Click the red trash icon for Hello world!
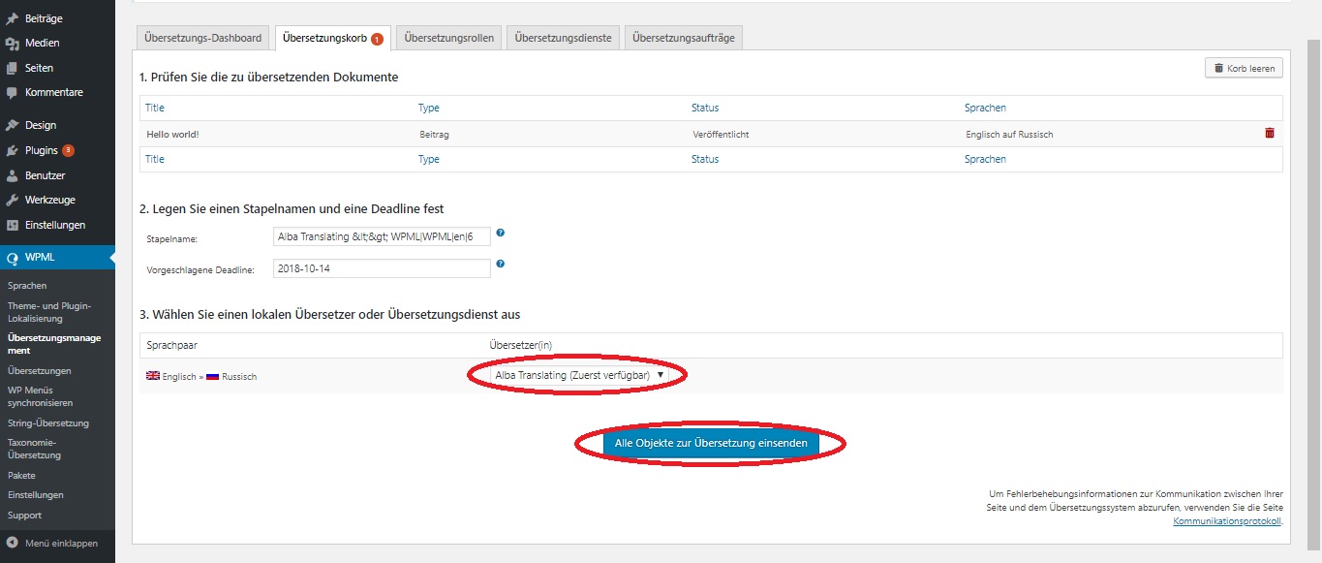 (x=1270, y=134)
